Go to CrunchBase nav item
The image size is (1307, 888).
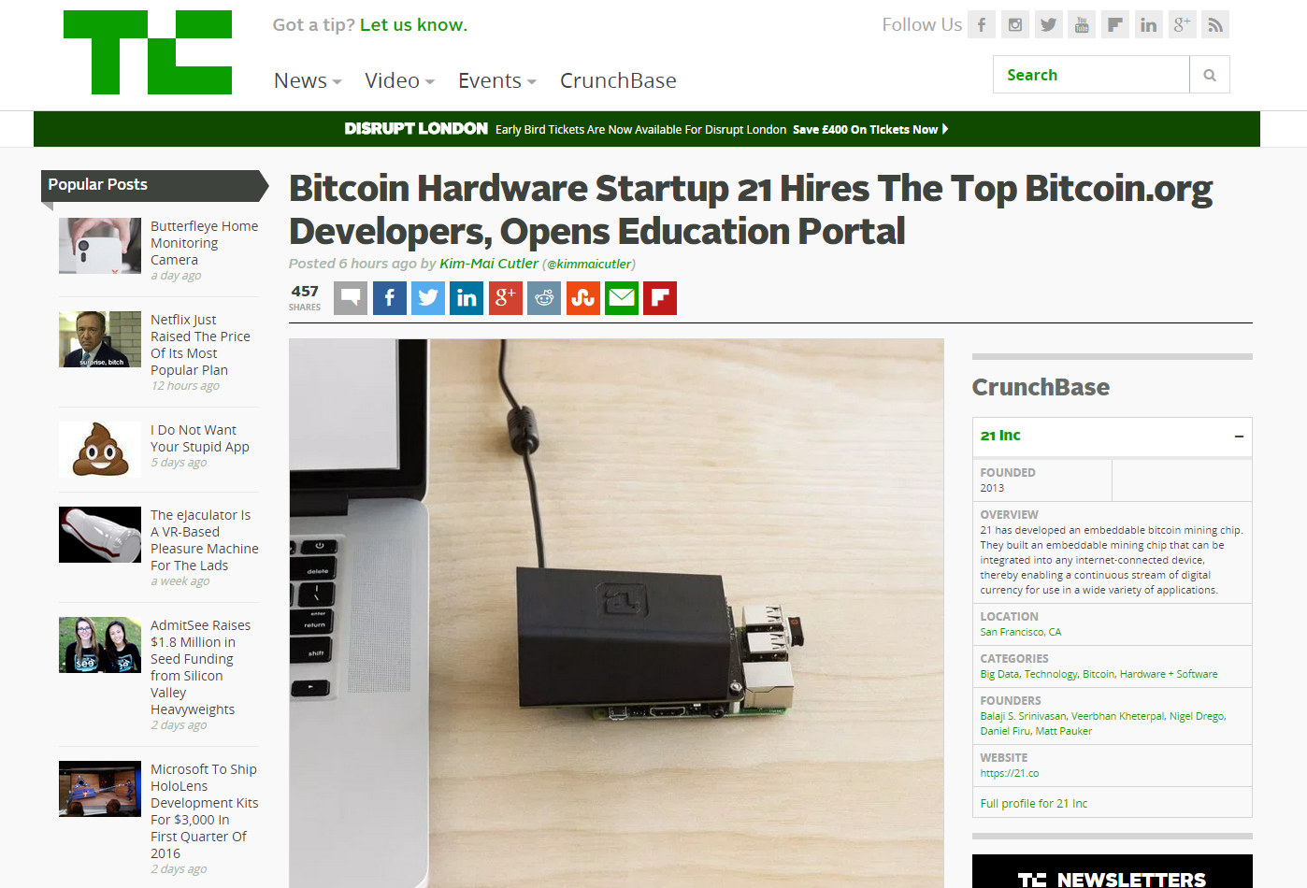pyautogui.click(x=618, y=80)
